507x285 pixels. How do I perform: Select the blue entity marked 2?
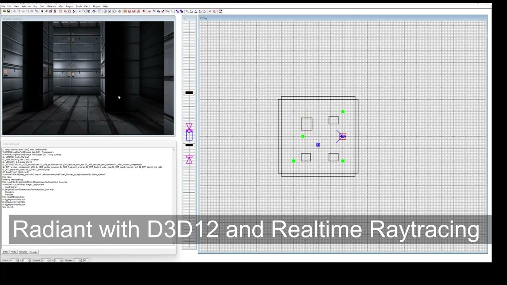click(318, 145)
